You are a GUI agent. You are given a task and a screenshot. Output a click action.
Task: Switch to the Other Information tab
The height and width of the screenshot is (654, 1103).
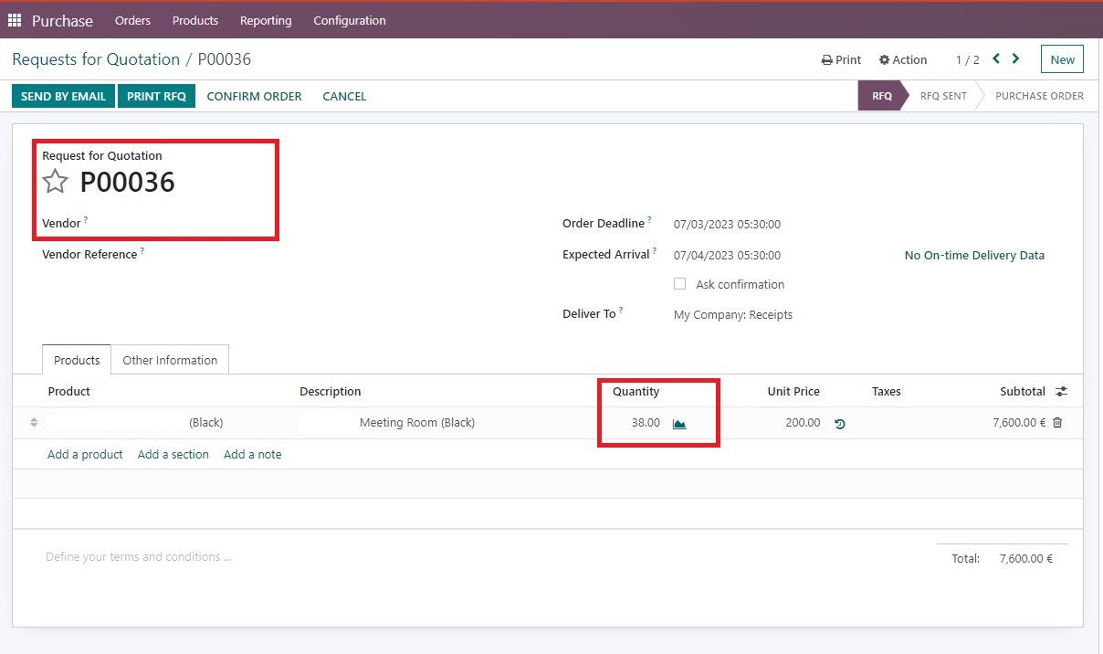(170, 360)
